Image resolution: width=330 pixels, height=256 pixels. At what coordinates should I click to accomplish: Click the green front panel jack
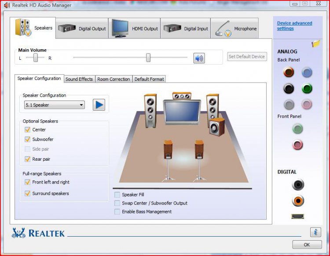(297, 129)
